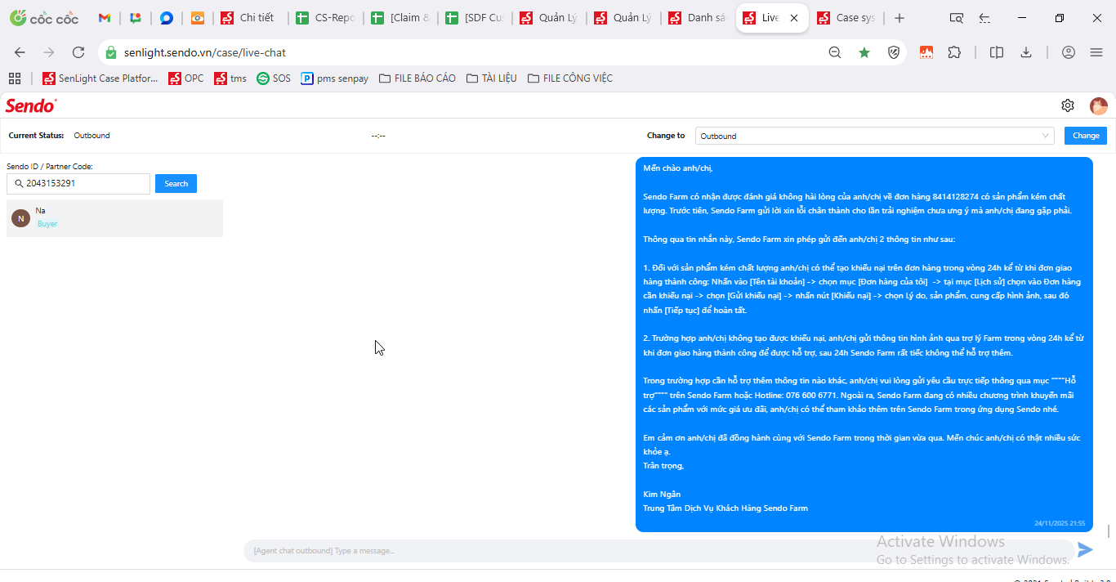This screenshot has height=582, width=1116.
Task: Click the 'N' buyer avatar
Action: pyautogui.click(x=21, y=218)
